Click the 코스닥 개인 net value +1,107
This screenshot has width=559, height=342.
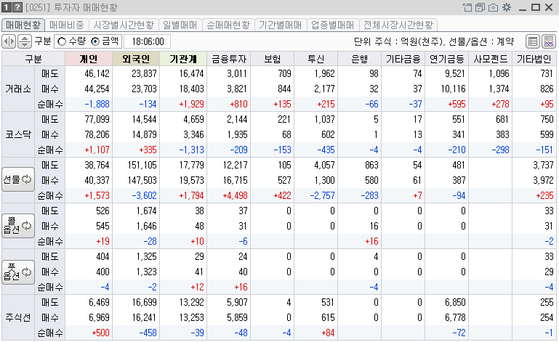pos(97,150)
